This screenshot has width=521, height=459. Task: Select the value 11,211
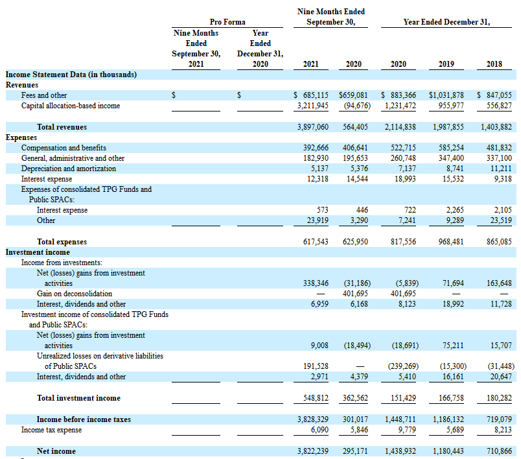(501, 169)
